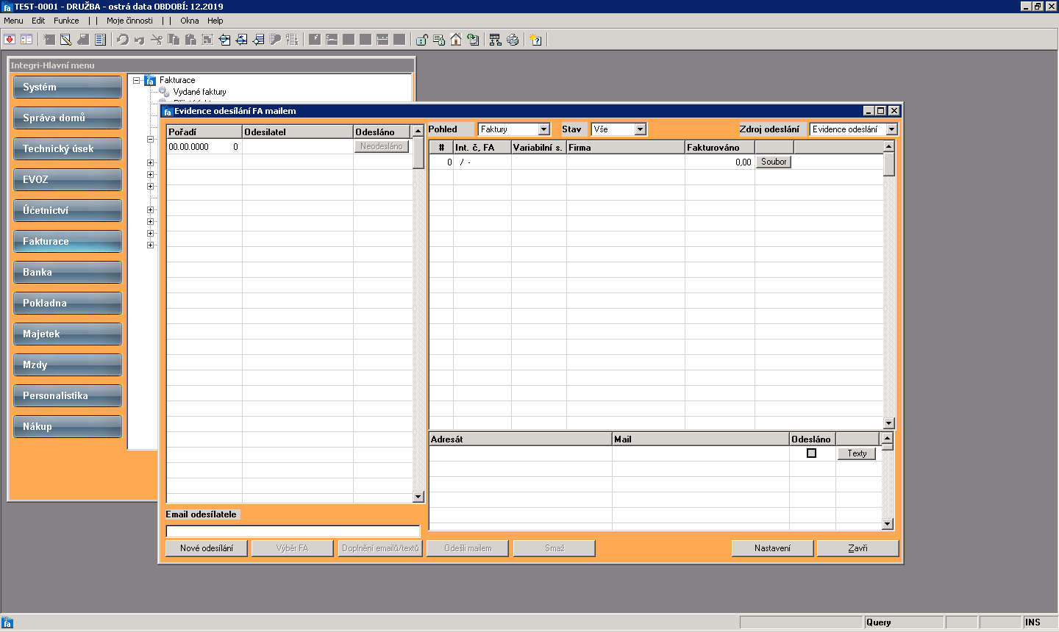Open the Help menu
This screenshot has height=632, width=1059.
pyautogui.click(x=215, y=21)
